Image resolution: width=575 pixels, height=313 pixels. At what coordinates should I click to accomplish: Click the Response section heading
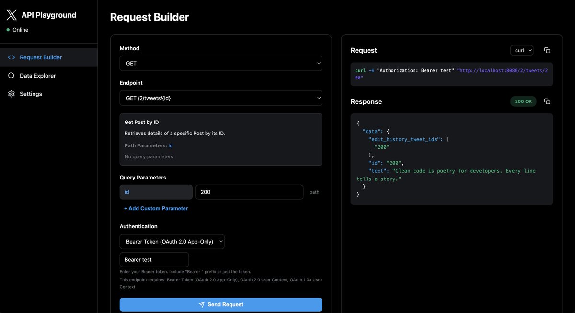point(367,101)
